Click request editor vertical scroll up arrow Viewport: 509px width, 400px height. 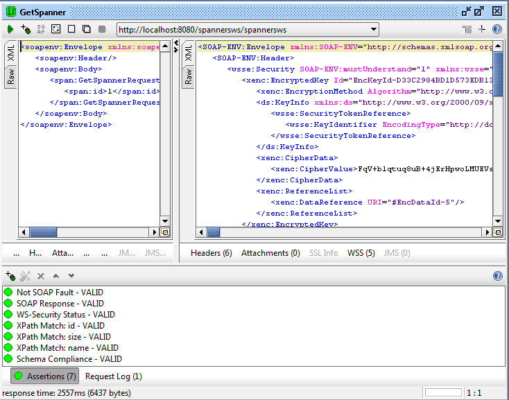165,46
